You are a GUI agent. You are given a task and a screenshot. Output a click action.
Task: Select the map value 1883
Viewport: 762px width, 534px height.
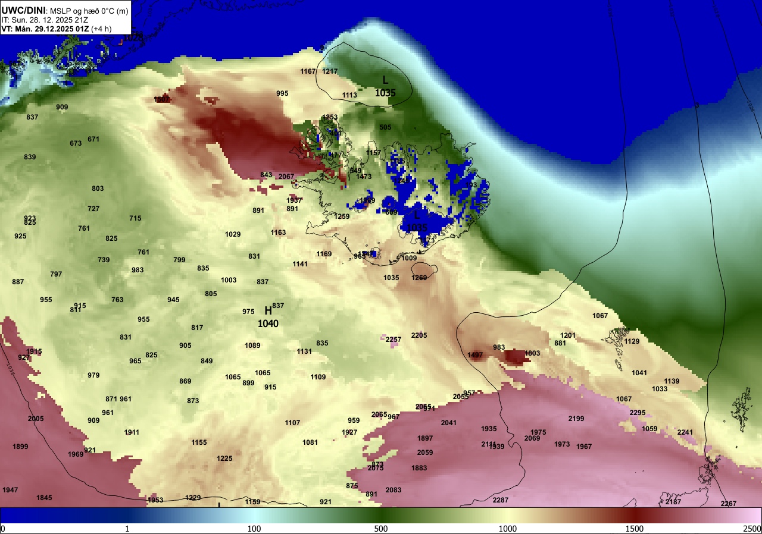click(419, 468)
